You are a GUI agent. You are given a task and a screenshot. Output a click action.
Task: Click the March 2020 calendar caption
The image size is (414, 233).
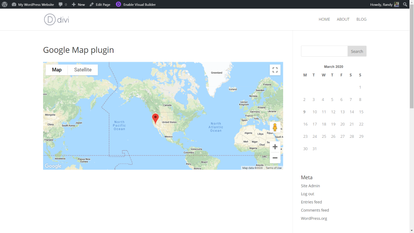point(333,67)
